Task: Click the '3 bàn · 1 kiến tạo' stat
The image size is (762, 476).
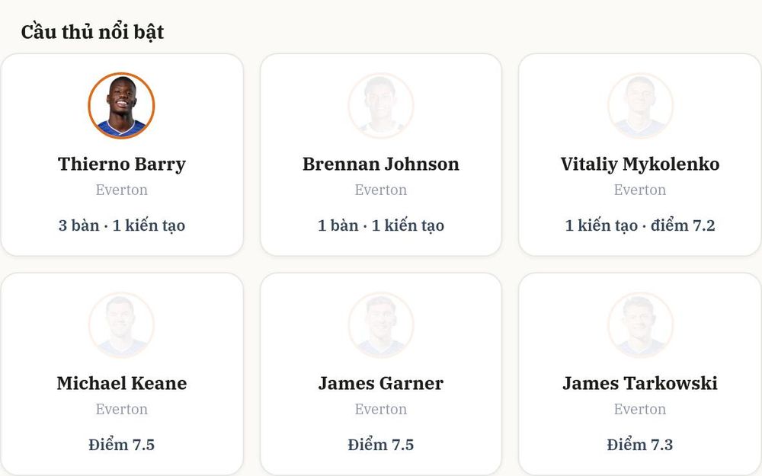Action: [x=121, y=225]
